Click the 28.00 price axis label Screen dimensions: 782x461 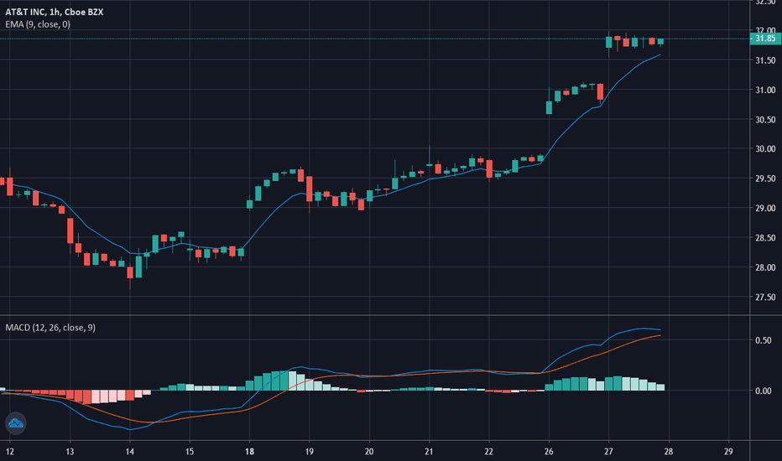coord(765,267)
